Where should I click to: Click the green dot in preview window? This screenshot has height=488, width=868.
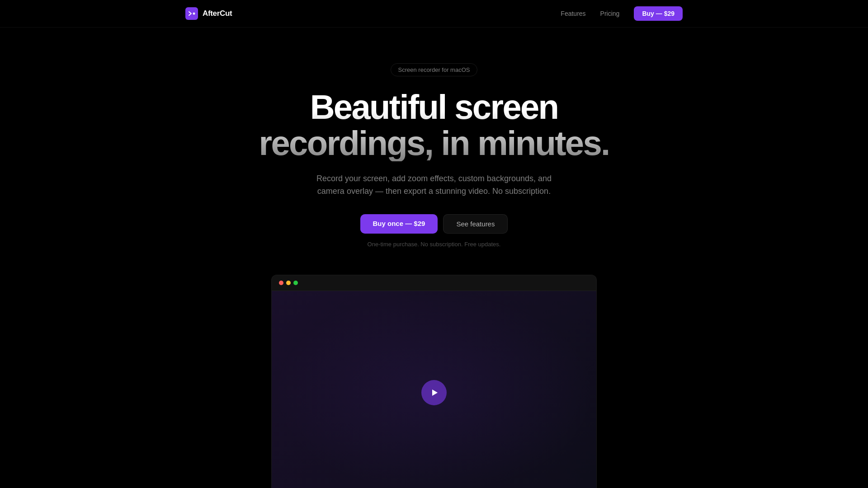point(296,283)
